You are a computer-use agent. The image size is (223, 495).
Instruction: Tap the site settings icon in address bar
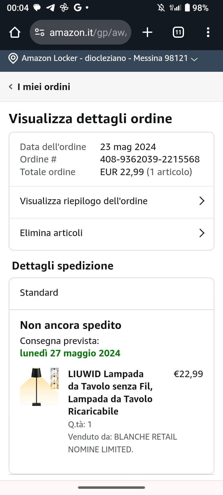point(40,32)
